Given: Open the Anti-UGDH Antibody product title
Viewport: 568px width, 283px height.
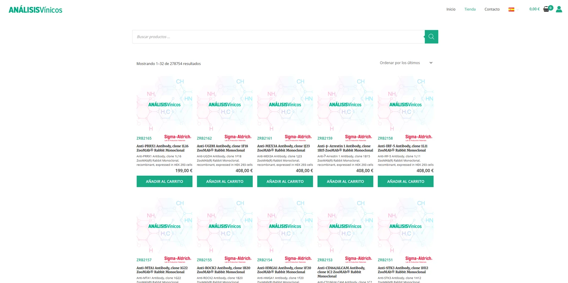Looking at the screenshot, I should point(223,148).
